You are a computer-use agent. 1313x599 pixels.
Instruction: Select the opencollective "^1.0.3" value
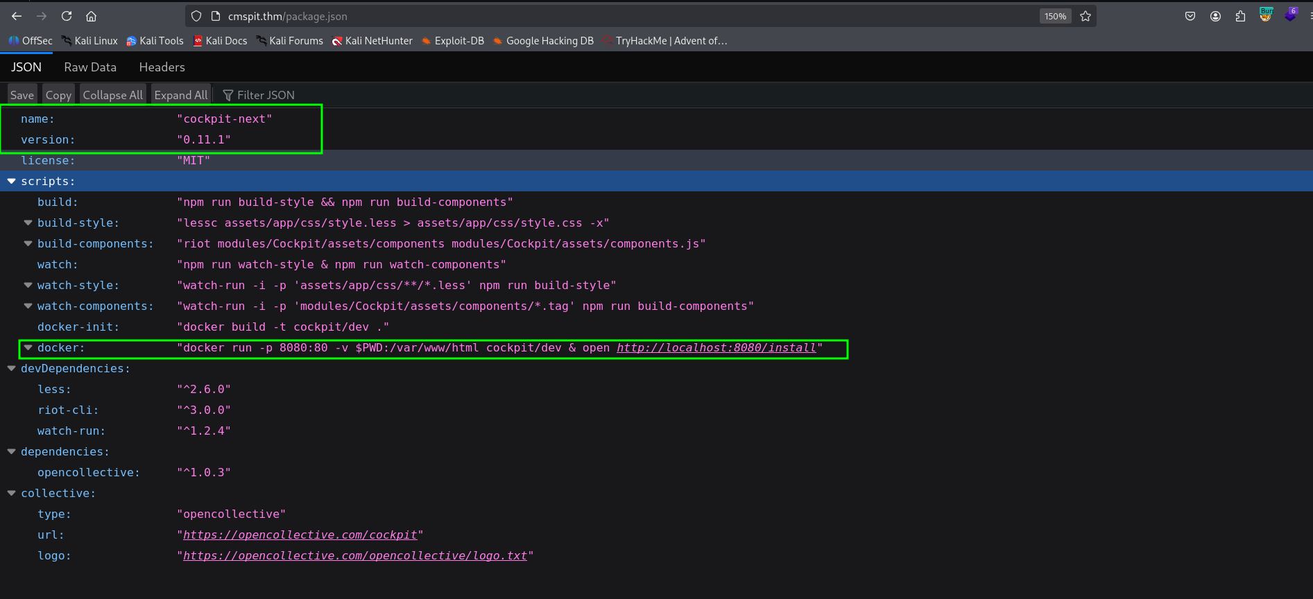[204, 472]
